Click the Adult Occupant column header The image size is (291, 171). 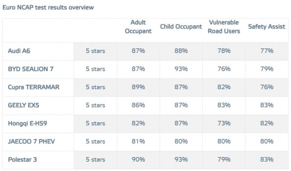(138, 27)
